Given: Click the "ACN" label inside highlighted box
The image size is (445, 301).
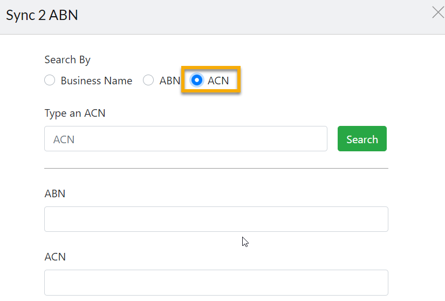Looking at the screenshot, I should (x=218, y=81).
